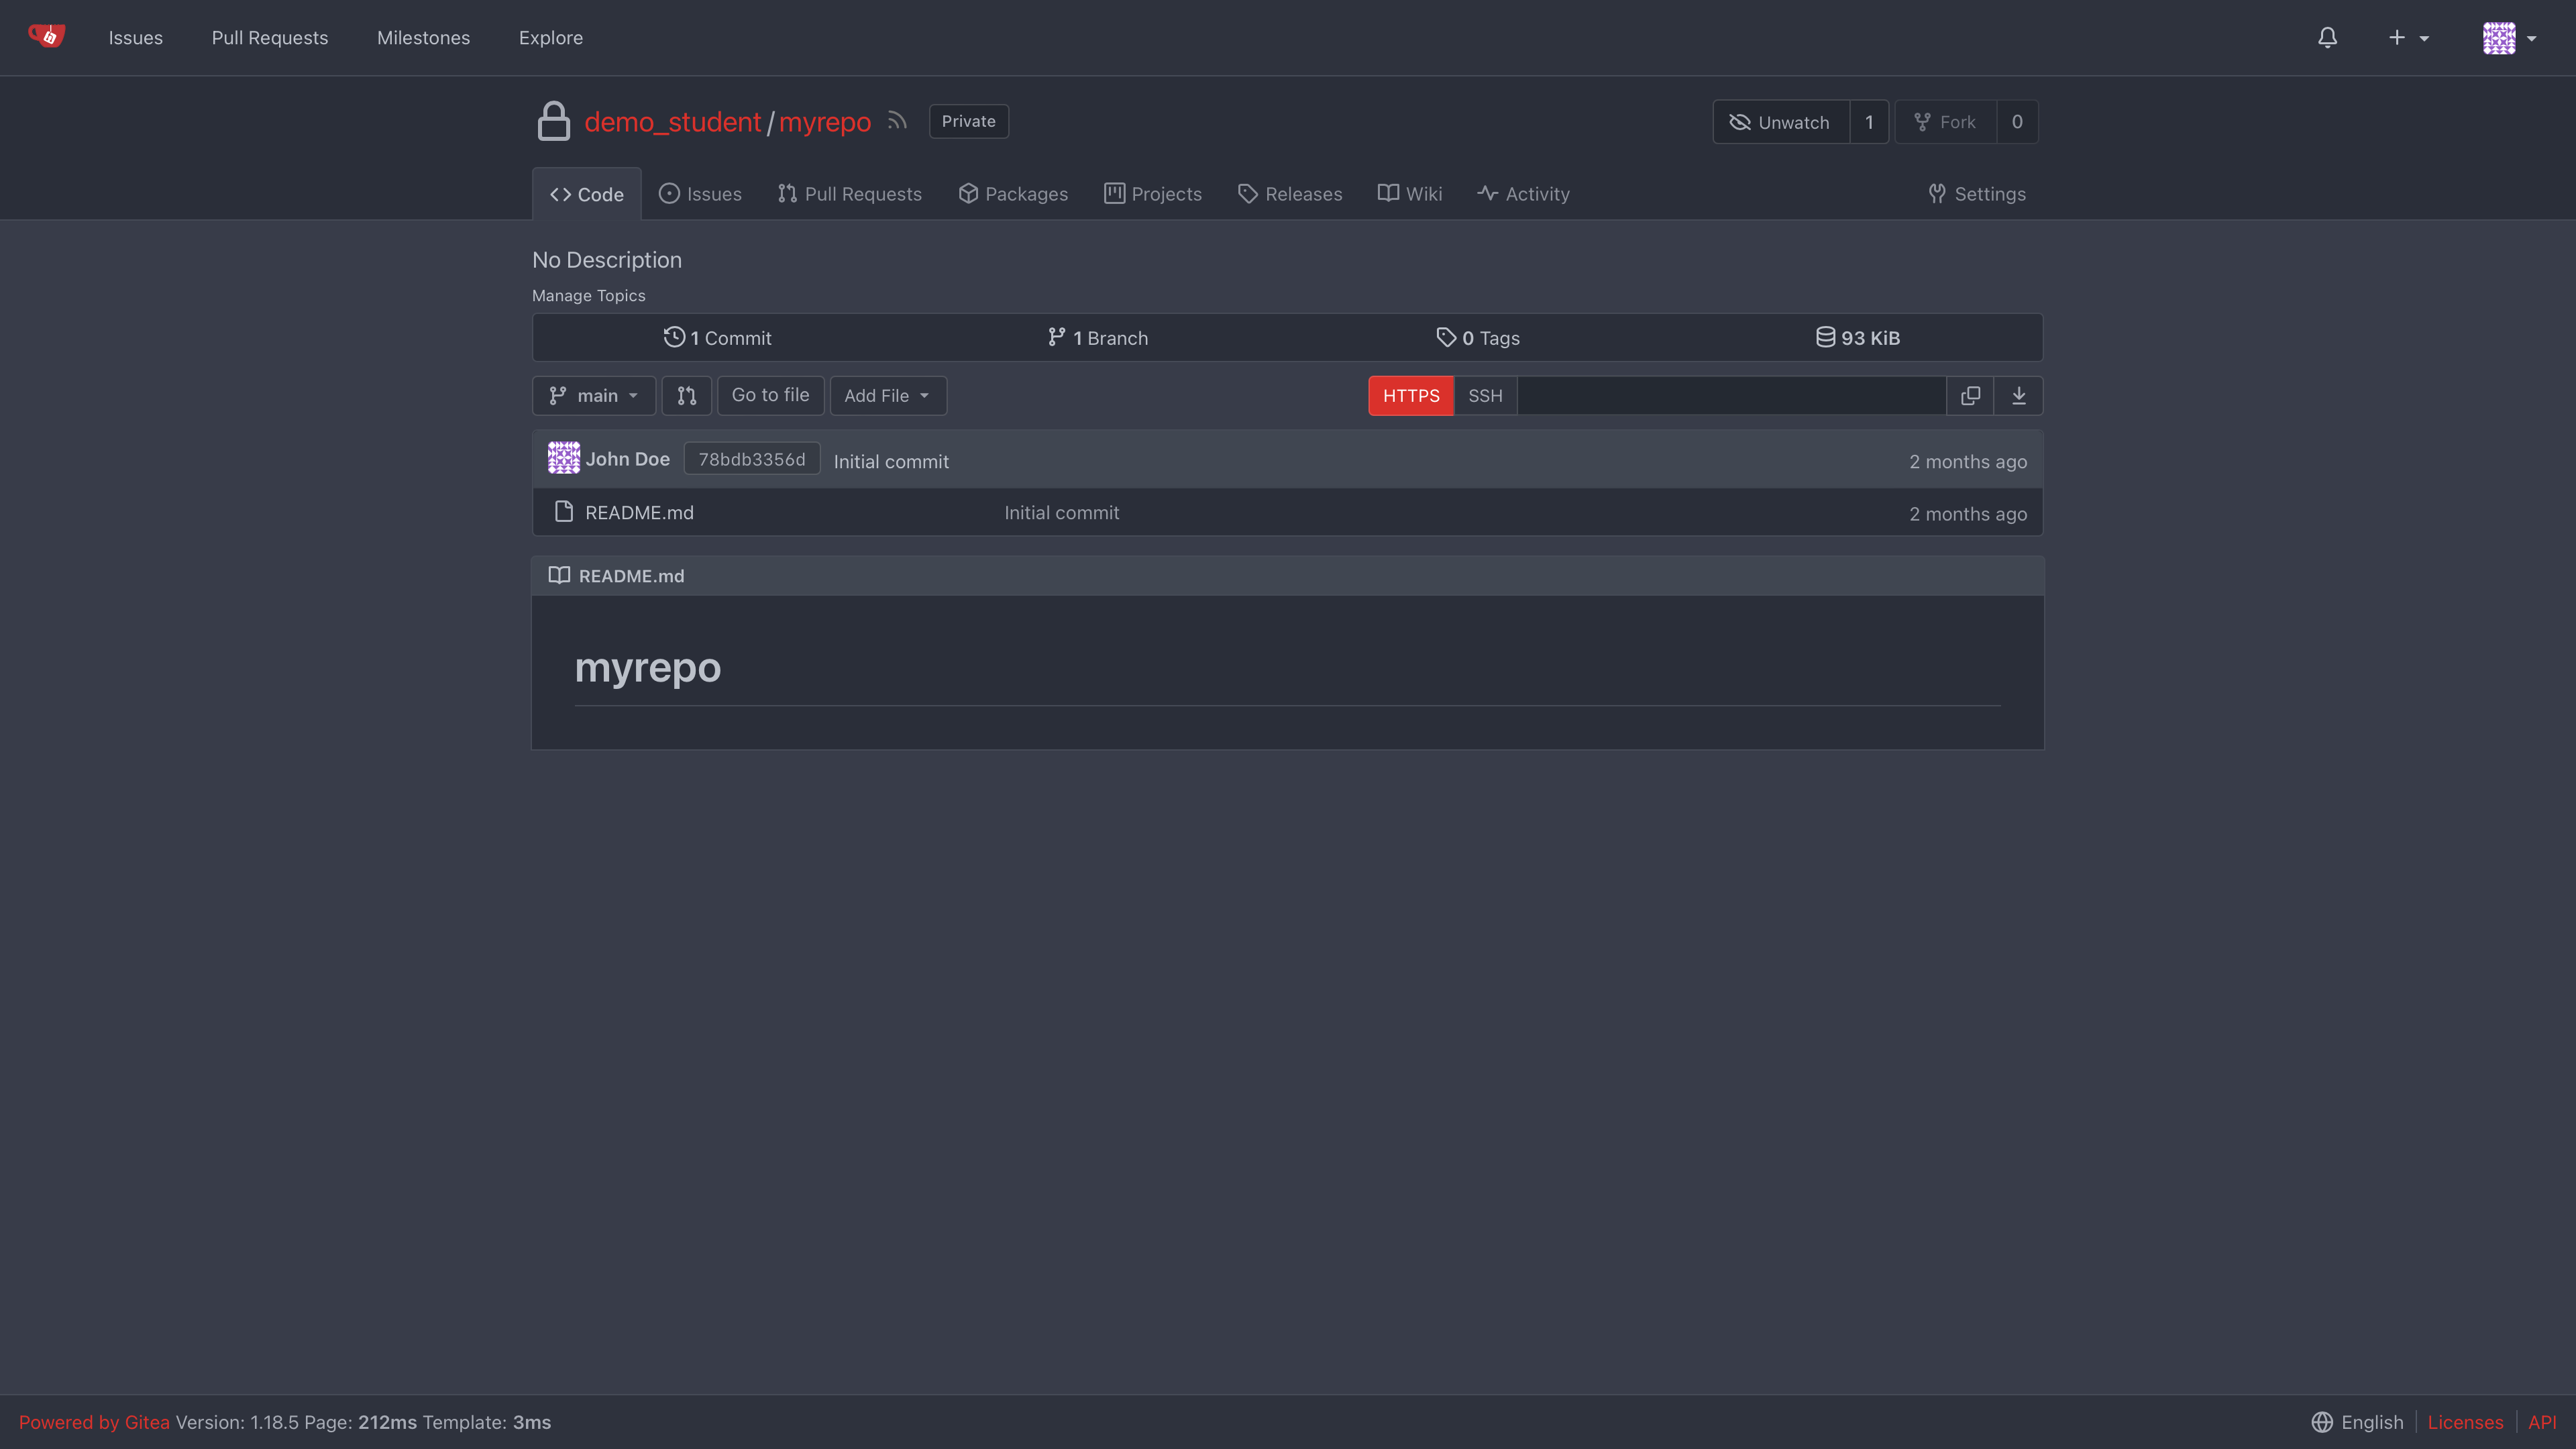The height and width of the screenshot is (1449, 2576).
Task: Click the clone URL input field
Action: [x=1731, y=396]
